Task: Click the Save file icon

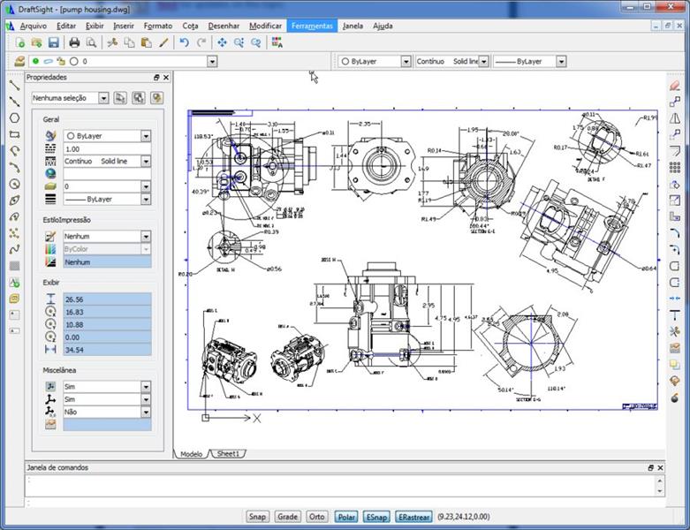Action: click(53, 42)
